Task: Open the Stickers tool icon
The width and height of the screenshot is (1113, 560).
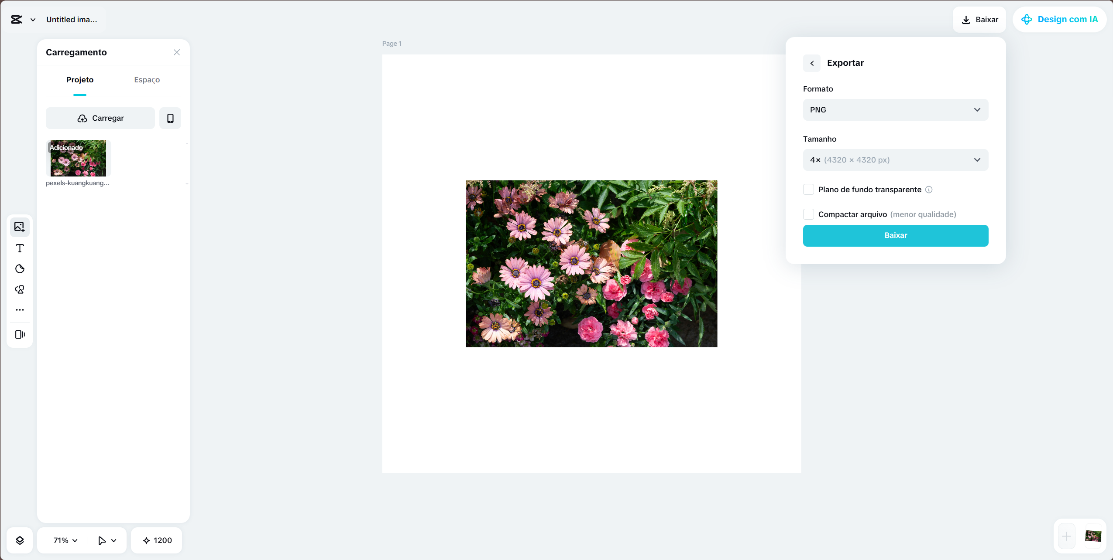Action: coord(20,269)
